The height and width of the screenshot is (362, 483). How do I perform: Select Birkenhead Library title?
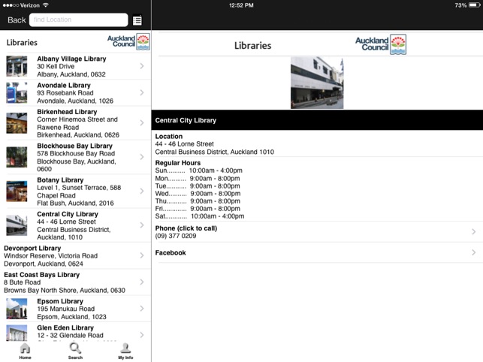(67, 112)
